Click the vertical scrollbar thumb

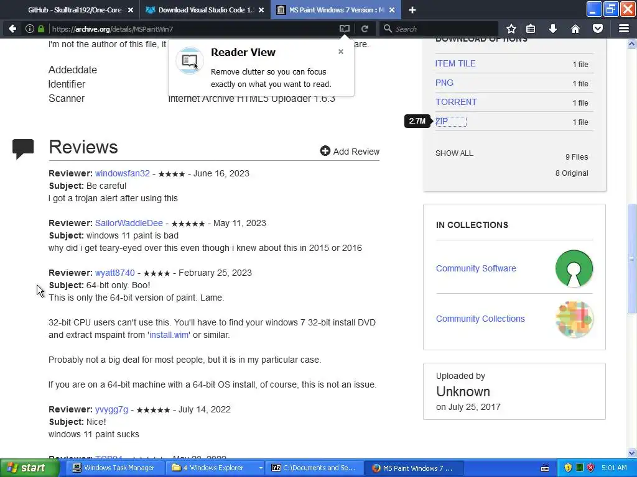pyautogui.click(x=632, y=258)
